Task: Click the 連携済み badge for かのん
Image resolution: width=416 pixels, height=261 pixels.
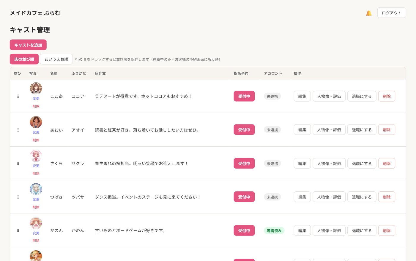Action: [274, 230]
